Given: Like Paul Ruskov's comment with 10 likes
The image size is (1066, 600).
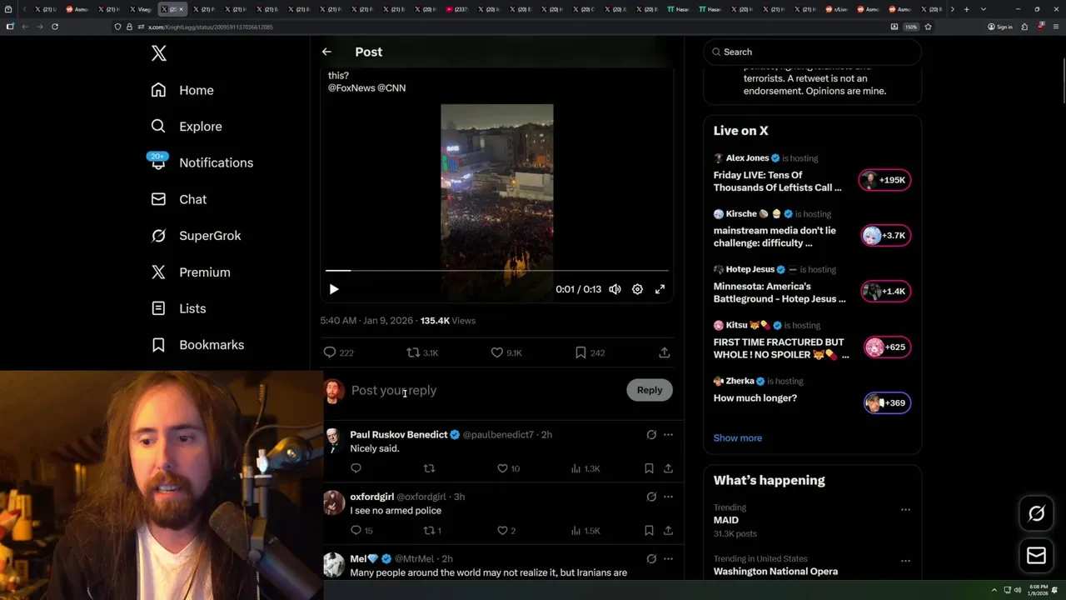Looking at the screenshot, I should point(508,468).
